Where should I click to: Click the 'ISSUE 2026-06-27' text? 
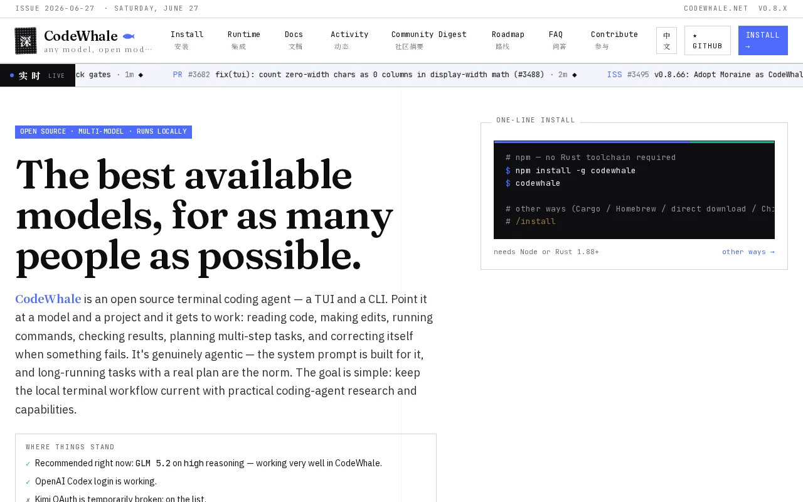[55, 9]
